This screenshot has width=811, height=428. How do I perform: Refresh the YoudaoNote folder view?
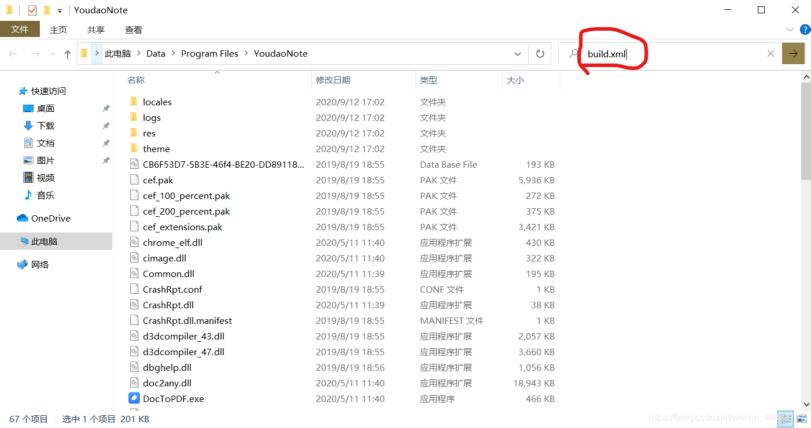(x=540, y=54)
